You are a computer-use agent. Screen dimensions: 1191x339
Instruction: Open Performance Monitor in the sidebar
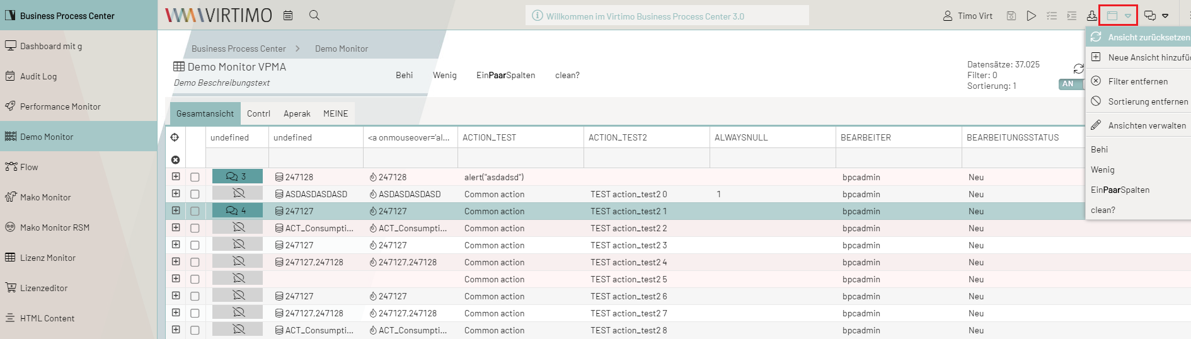pos(60,106)
